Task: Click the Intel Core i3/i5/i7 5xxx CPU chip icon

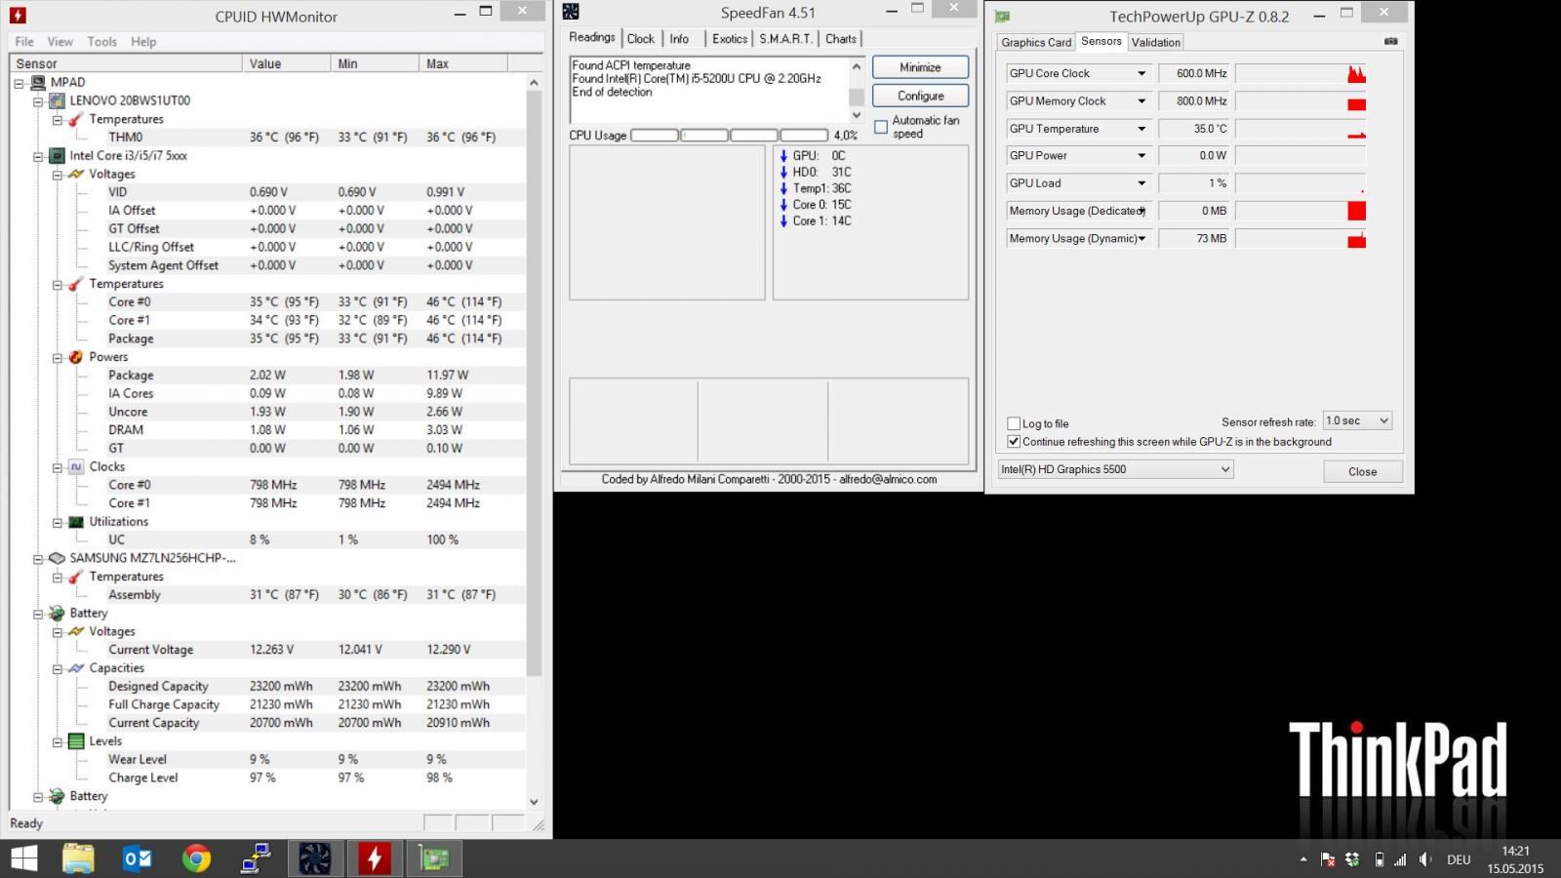Action: coord(57,156)
